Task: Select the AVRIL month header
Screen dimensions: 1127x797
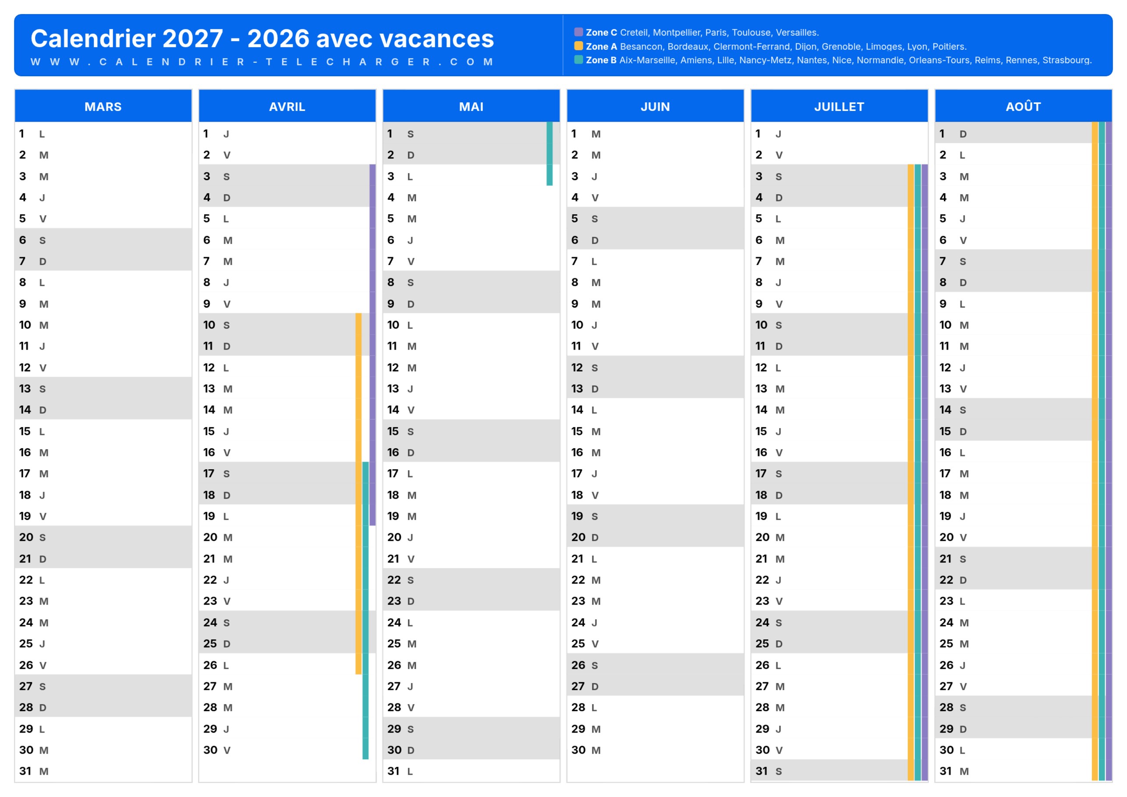Action: click(x=287, y=106)
